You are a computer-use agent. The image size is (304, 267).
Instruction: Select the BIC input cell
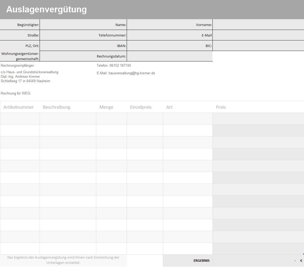[x=258, y=46]
